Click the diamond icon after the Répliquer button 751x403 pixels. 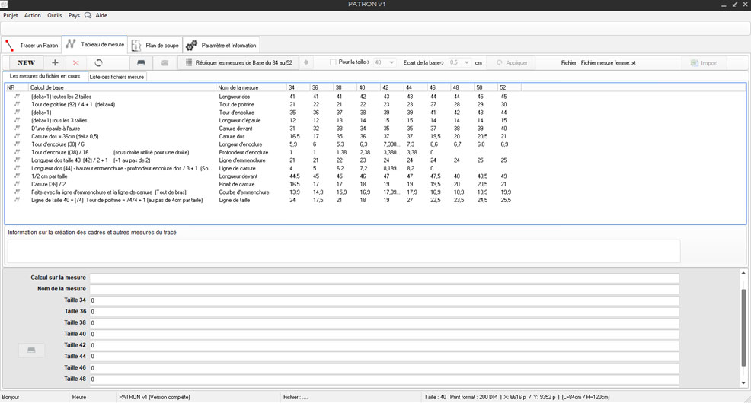click(x=306, y=63)
